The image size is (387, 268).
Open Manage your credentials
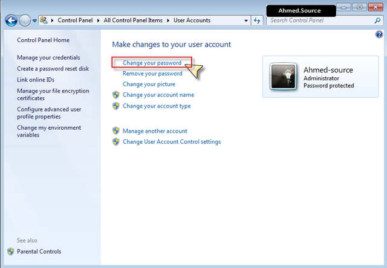coord(48,57)
